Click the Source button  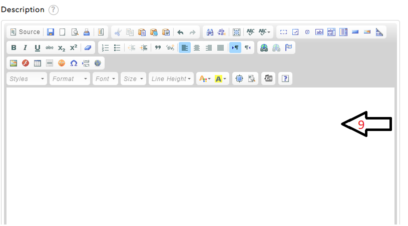[25, 32]
